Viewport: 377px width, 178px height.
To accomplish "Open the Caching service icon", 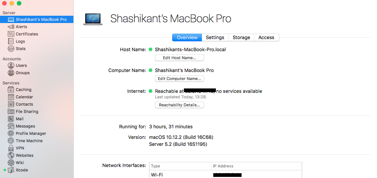I will (x=11, y=90).
